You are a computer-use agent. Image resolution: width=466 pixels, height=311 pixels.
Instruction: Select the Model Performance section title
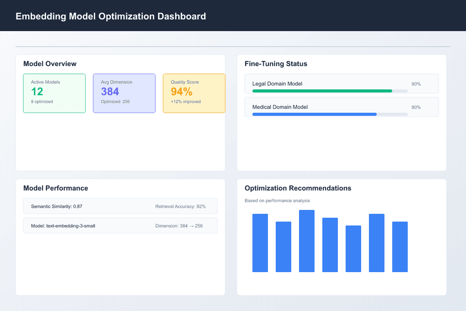[55, 188]
